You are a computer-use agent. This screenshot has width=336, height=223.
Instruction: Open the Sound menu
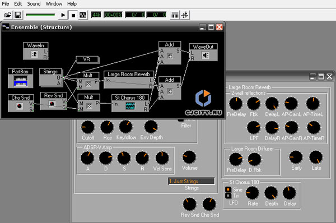34,4
